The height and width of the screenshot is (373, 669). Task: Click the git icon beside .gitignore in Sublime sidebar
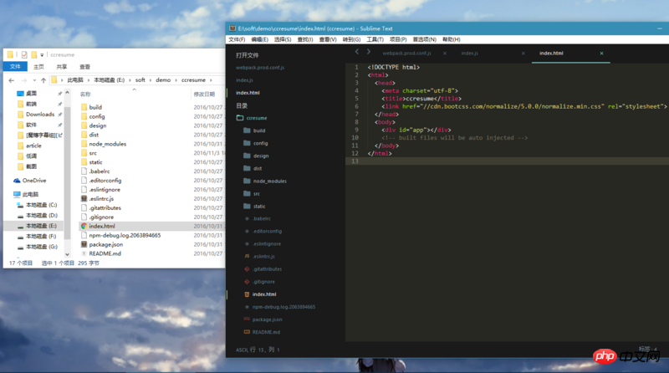click(x=246, y=282)
